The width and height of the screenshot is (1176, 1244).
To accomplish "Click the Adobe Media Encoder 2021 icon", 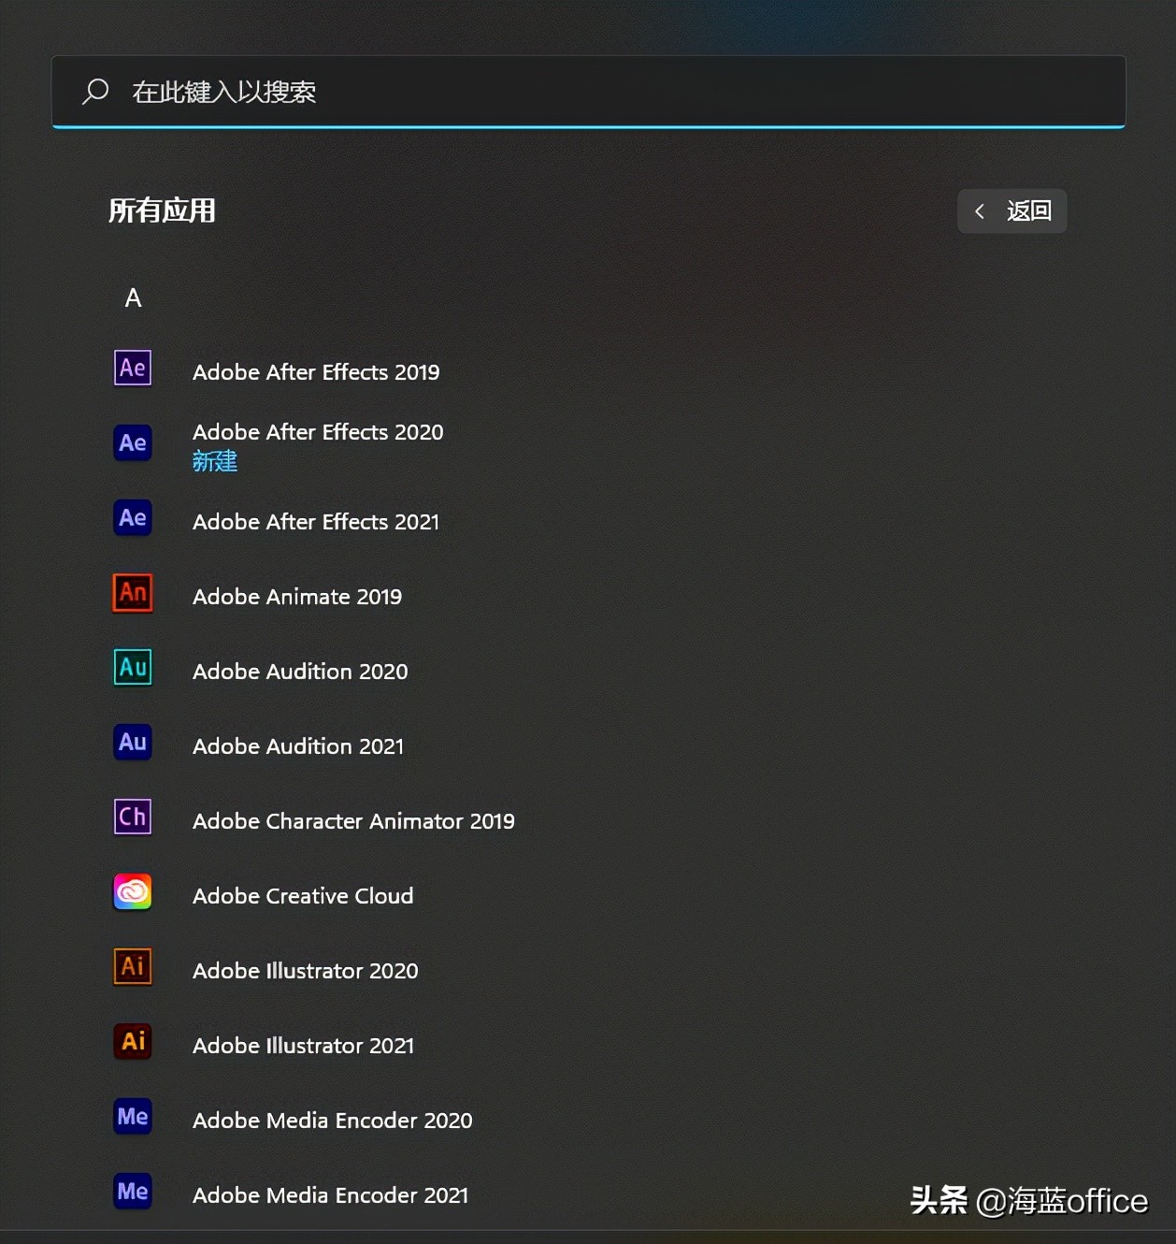I will pyautogui.click(x=133, y=1191).
